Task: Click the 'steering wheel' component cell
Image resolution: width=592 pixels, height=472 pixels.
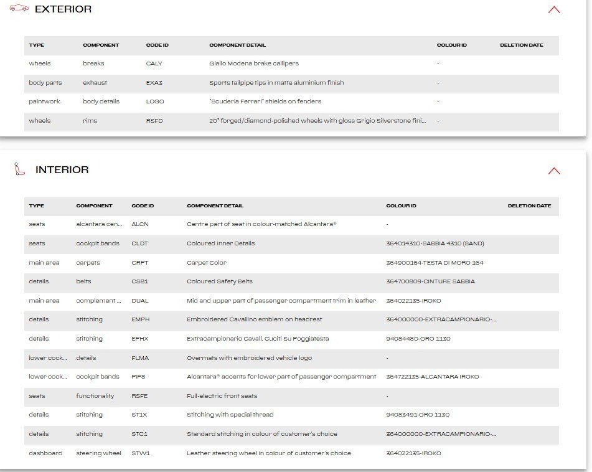Action: coord(98,453)
